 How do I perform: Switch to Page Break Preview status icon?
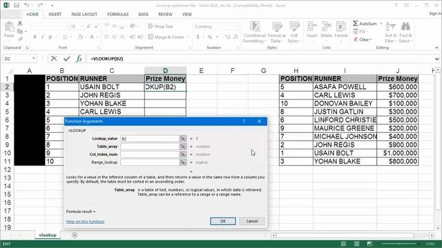370,243
